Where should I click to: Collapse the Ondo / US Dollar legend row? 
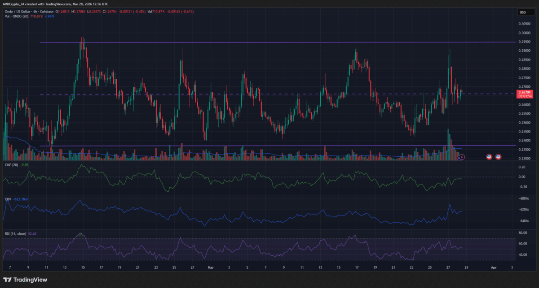click(17, 12)
